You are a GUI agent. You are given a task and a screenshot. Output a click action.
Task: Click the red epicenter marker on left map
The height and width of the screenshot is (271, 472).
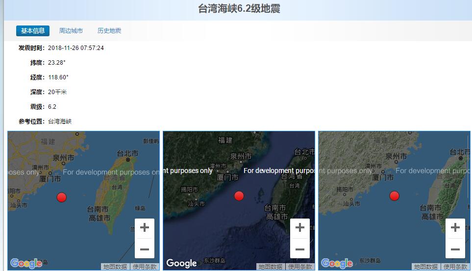point(61,197)
